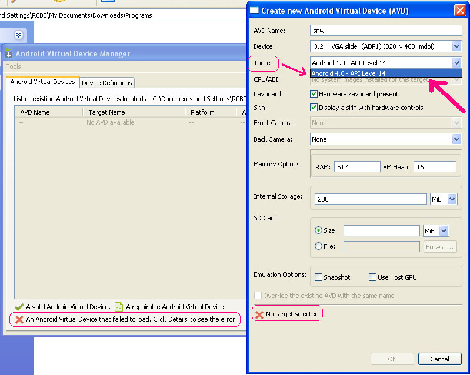Click the OK button
Screen dimensions: 470x375
pyautogui.click(x=392, y=359)
